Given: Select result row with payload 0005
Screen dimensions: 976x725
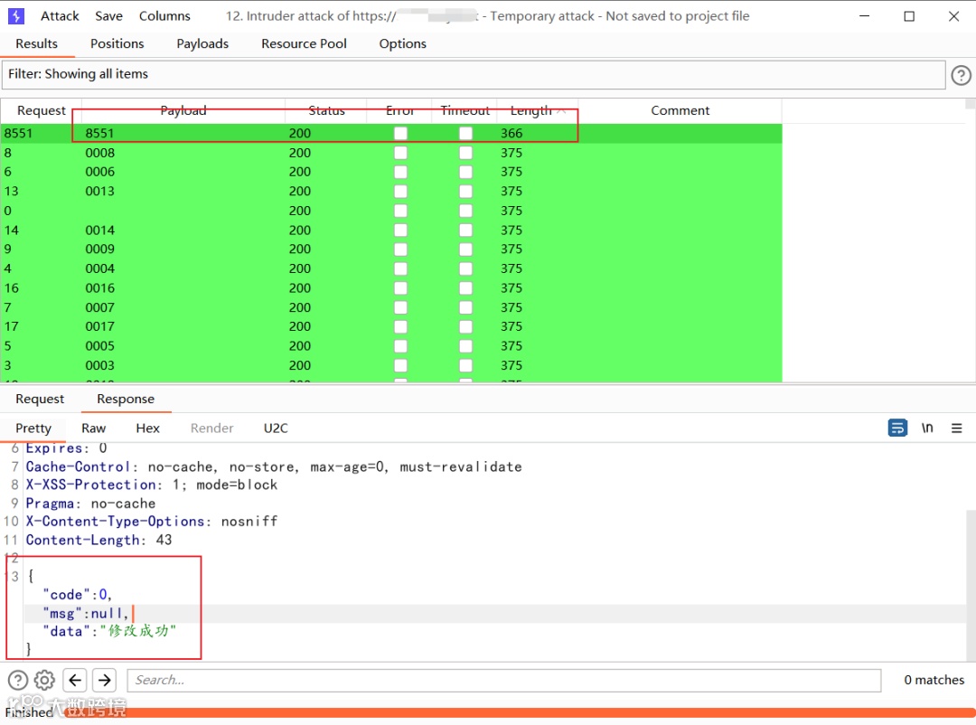Looking at the screenshot, I should point(391,346).
